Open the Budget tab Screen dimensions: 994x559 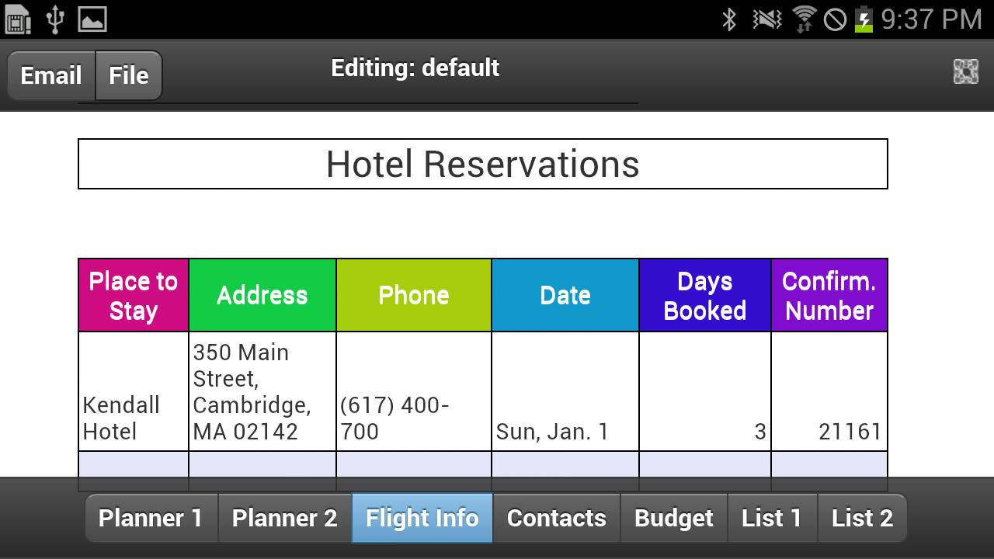click(x=674, y=518)
